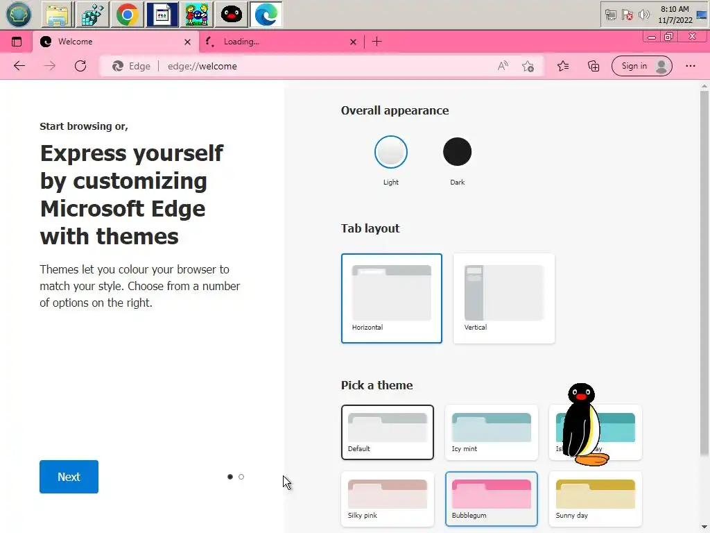Click the clock showing 8:10 AM
The width and height of the screenshot is (710, 533).
(675, 15)
